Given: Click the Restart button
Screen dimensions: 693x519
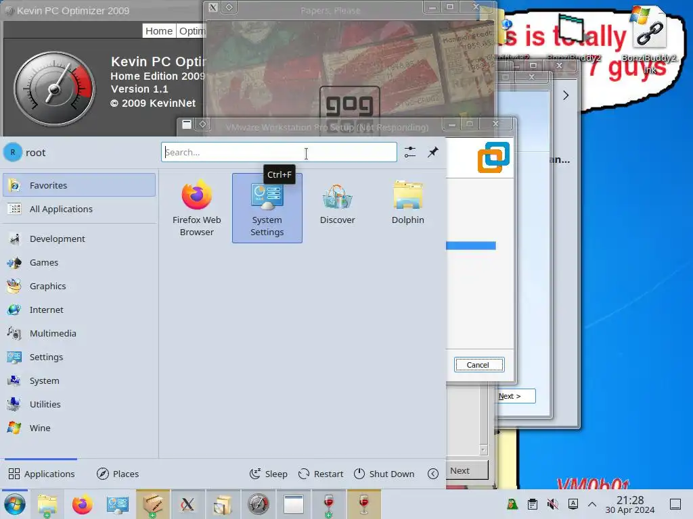Looking at the screenshot, I should click(321, 474).
